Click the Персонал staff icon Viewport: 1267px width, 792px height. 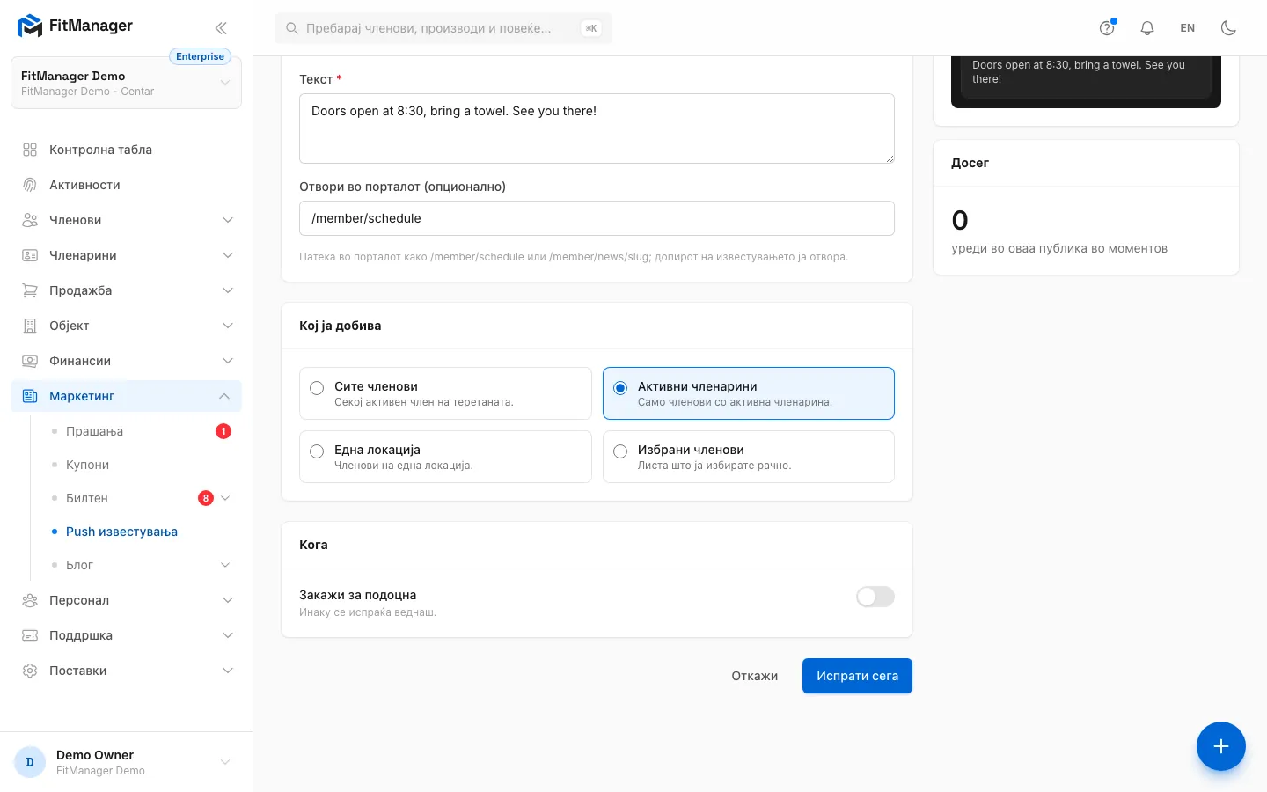tap(30, 600)
